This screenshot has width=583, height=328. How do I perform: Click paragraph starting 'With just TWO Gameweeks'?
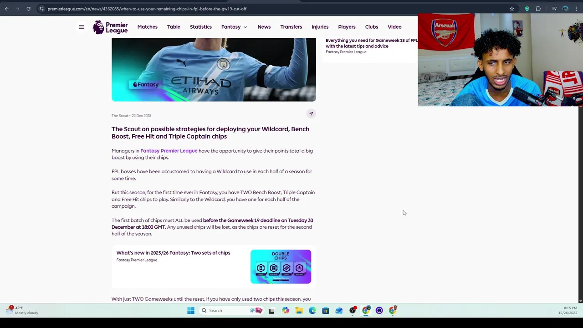(211, 299)
